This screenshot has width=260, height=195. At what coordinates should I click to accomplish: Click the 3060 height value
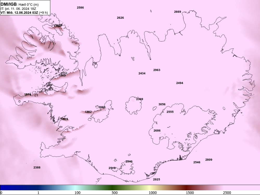tap(102, 107)
